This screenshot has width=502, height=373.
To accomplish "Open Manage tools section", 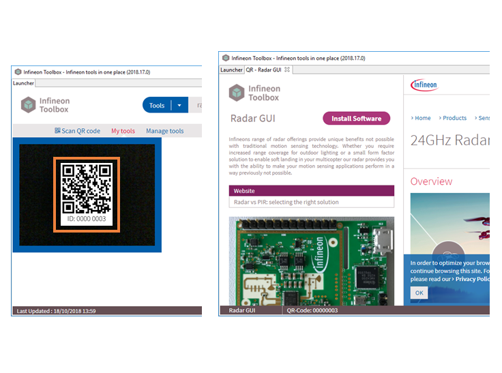I will [x=165, y=131].
